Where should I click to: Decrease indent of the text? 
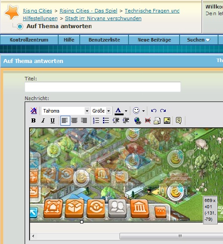click(x=116, y=121)
